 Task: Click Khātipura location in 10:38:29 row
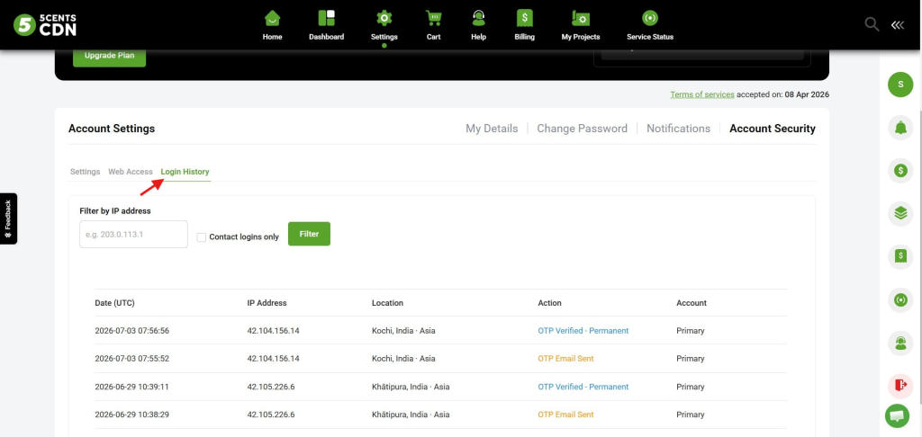tap(411, 415)
